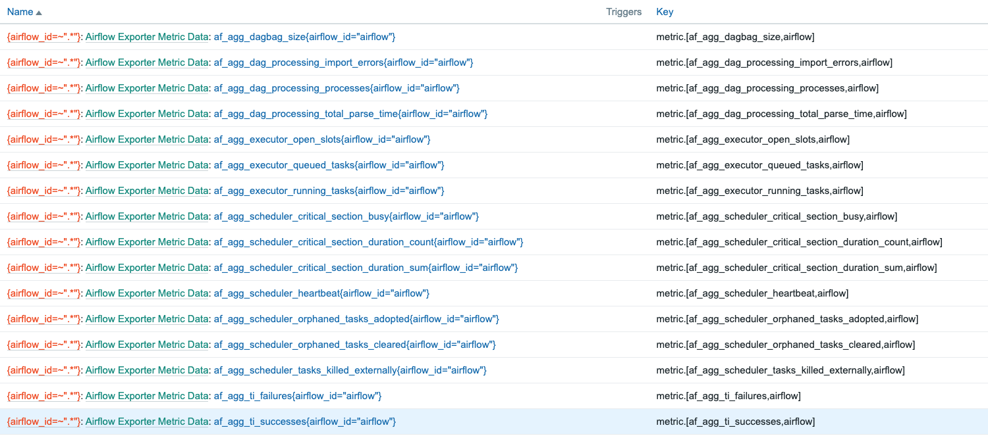Click red {airflow_id=~".*"} link in af_agg_scheduler_critical_section_duration_count row
988x436 pixels.
coord(43,242)
